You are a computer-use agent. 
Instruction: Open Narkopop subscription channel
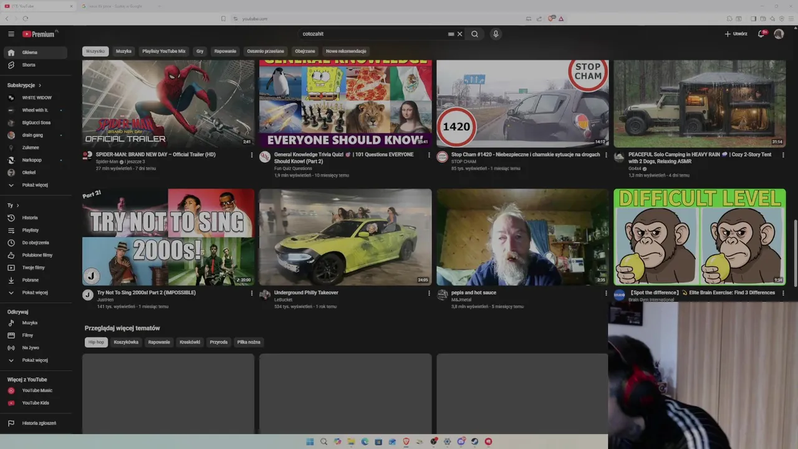coord(35,160)
